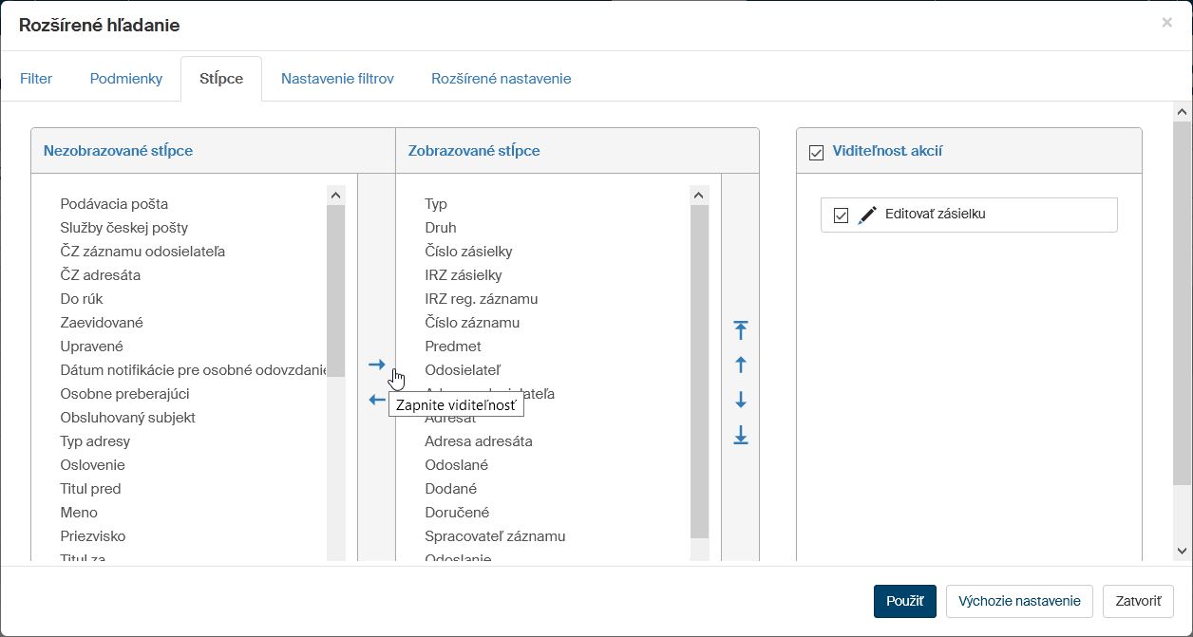Select Číslo zásielky in displayed columns list

(468, 252)
